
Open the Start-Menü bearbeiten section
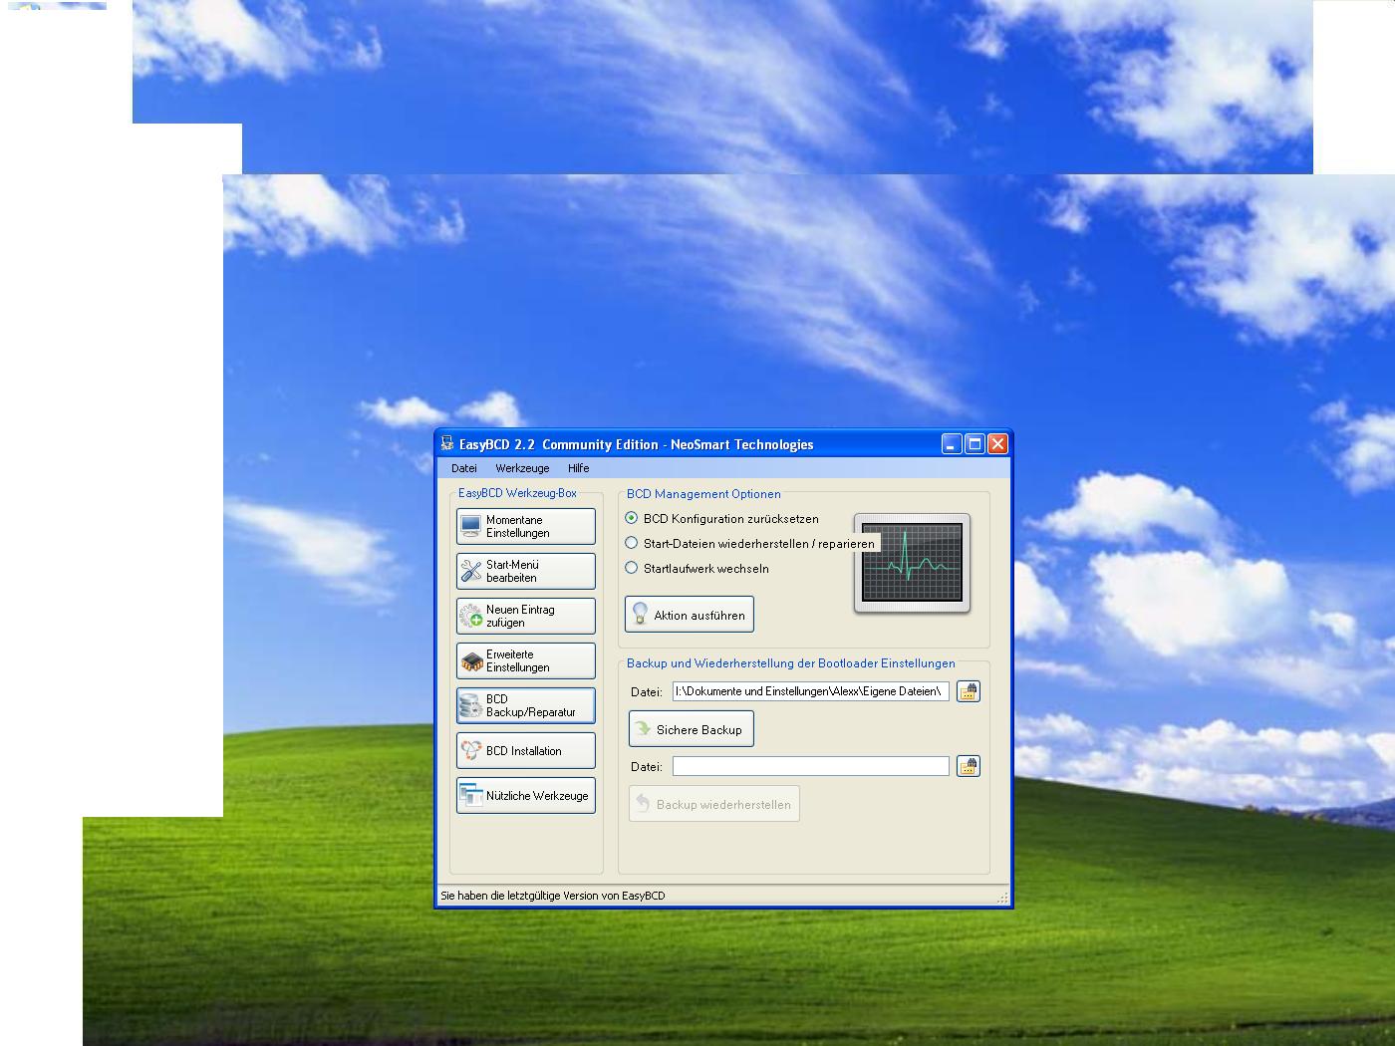[x=526, y=571]
